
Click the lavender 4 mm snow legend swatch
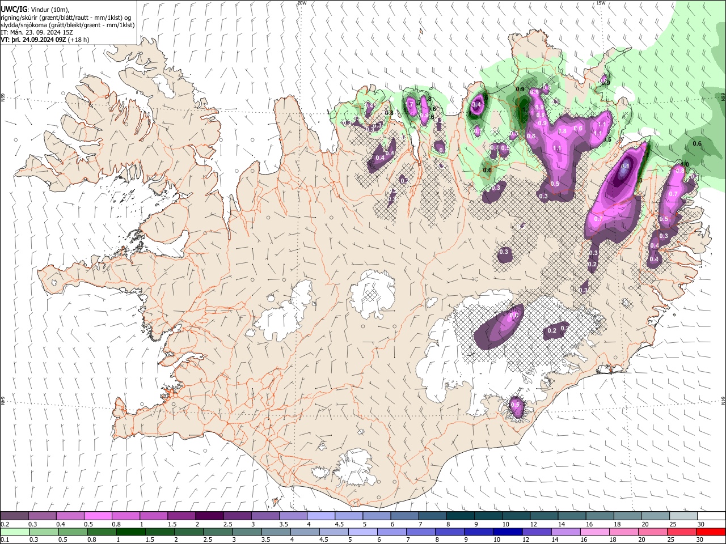coord(321,516)
